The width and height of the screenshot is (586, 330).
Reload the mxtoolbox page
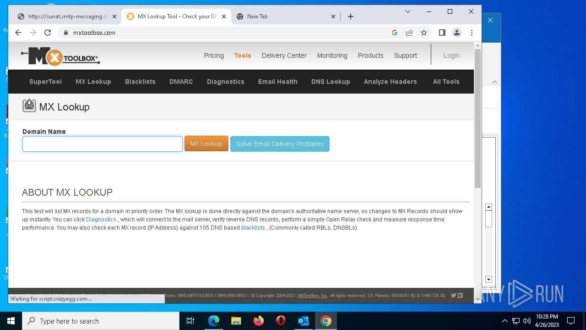pos(48,33)
